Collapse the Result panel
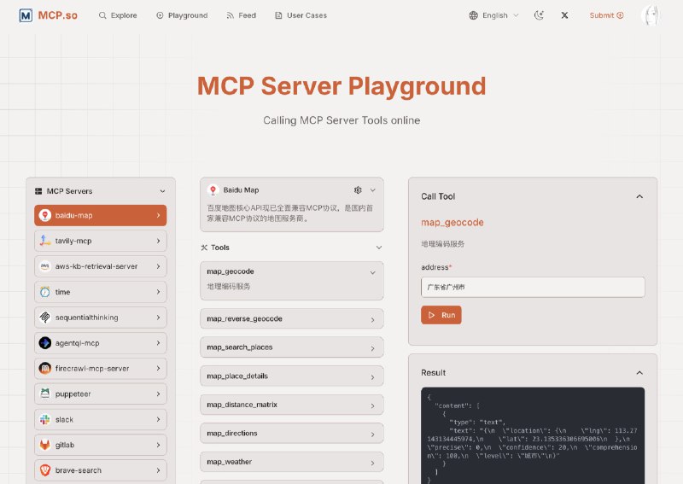The width and height of the screenshot is (683, 484). (x=639, y=372)
